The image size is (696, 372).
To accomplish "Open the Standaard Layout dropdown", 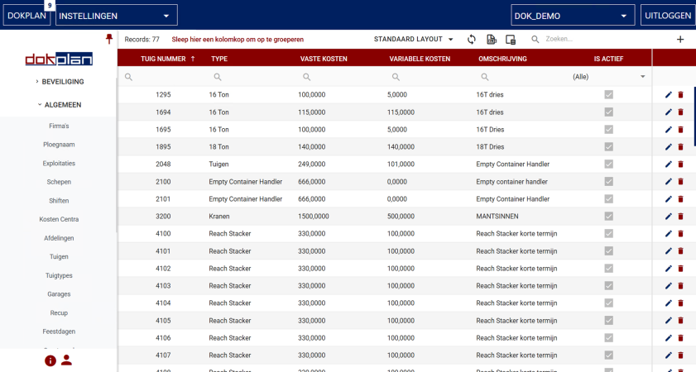I will (x=414, y=39).
